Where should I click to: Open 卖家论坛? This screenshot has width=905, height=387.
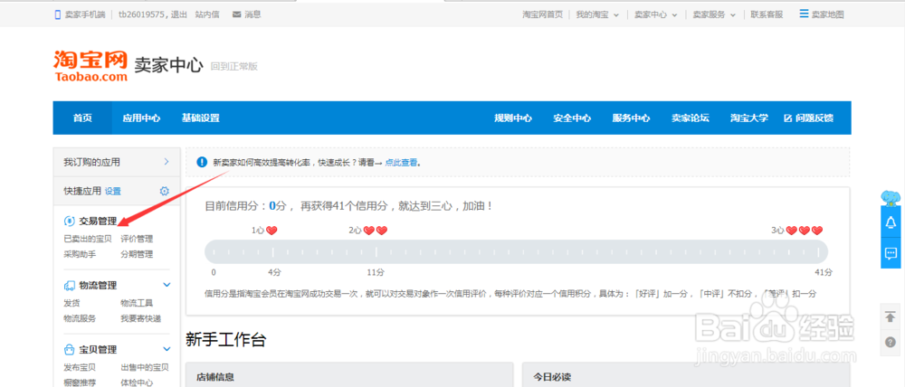[x=691, y=118]
